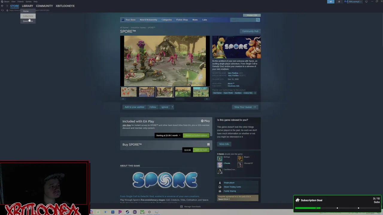Click the Join Now link

coord(127,125)
